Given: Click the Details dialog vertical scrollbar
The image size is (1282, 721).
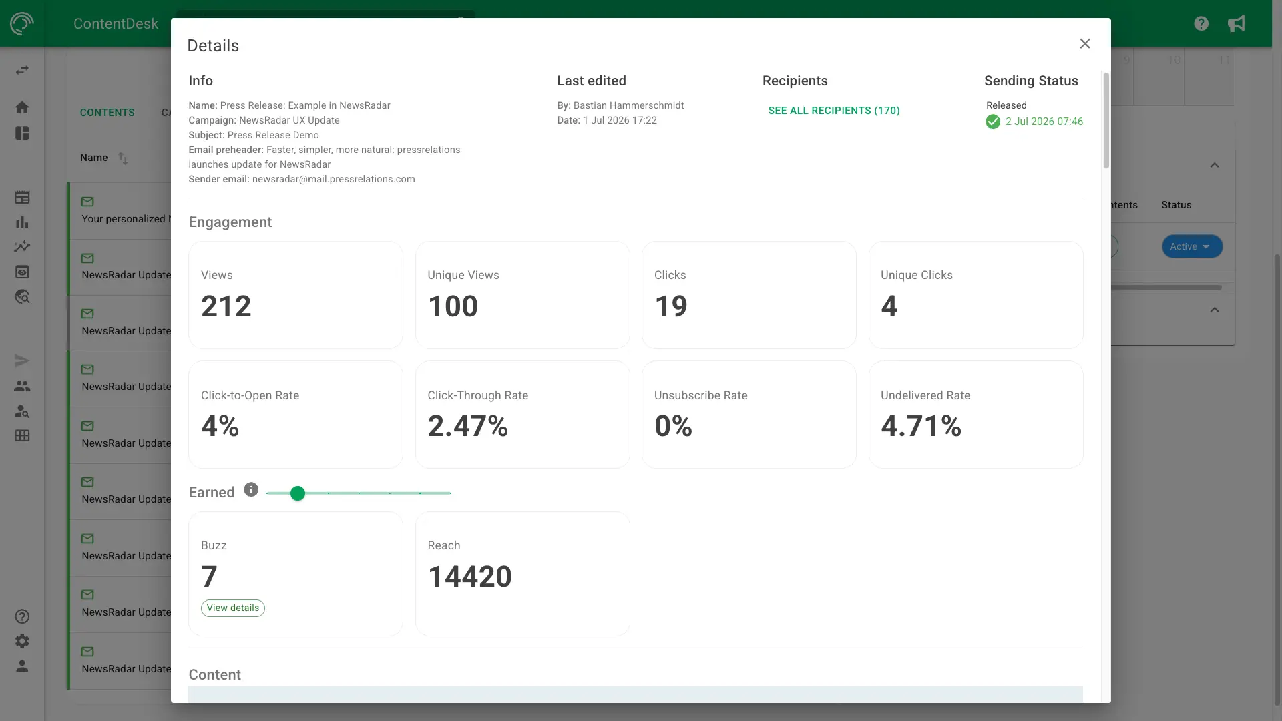Looking at the screenshot, I should [1106, 120].
